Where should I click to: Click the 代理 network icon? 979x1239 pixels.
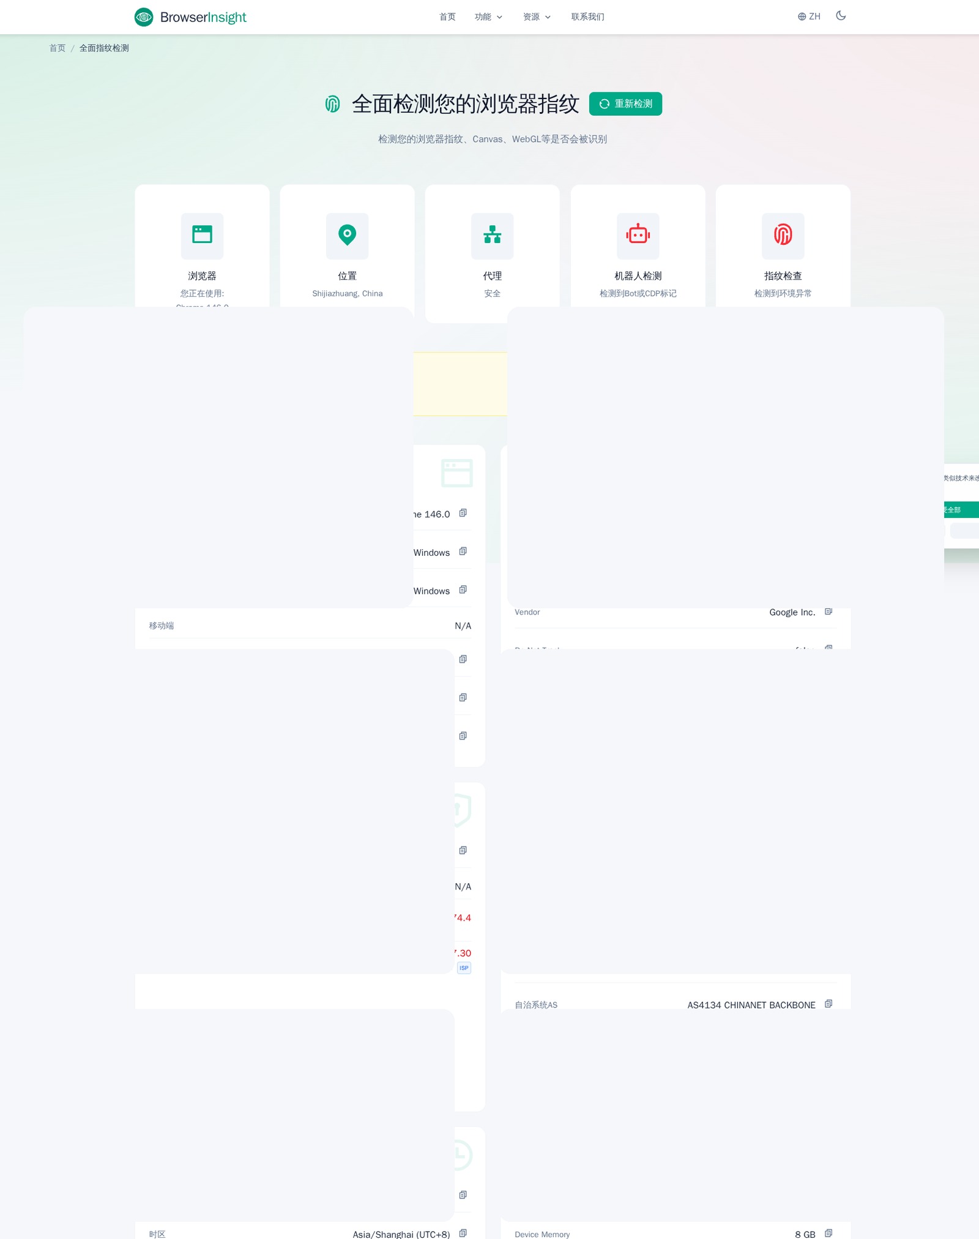click(493, 235)
